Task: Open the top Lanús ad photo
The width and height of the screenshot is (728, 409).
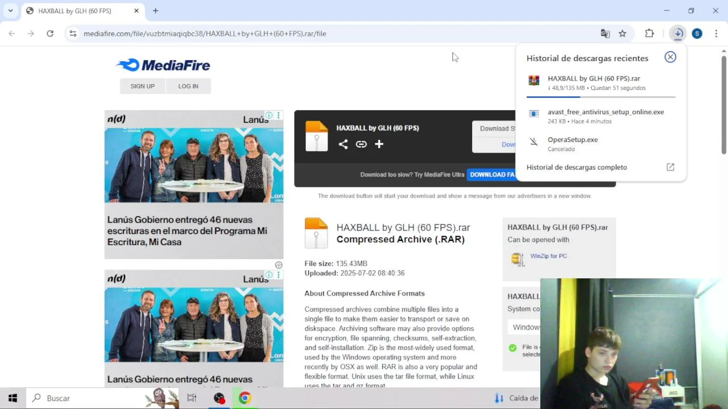Action: click(x=194, y=165)
